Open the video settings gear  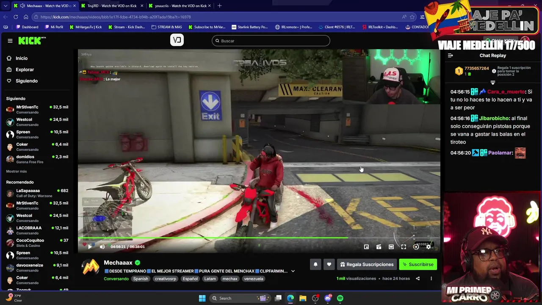(x=429, y=247)
